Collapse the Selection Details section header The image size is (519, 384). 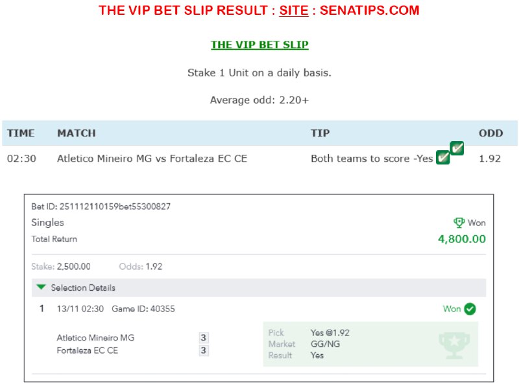tap(83, 288)
